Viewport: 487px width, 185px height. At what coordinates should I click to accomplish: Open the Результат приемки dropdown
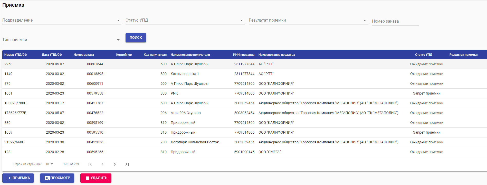click(308, 20)
